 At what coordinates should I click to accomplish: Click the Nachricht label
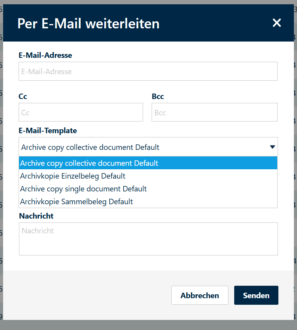[x=36, y=216]
